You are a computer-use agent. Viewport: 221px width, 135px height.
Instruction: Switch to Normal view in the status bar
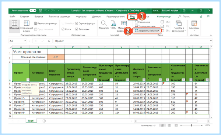pyautogui.click(x=162, y=125)
